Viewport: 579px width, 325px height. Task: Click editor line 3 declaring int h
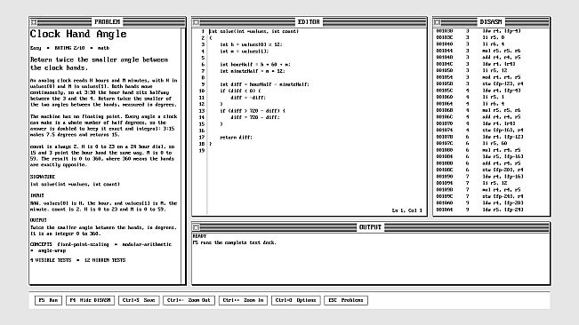[251, 44]
